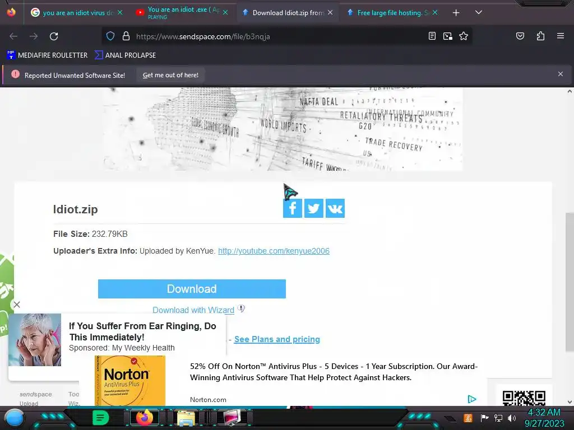Viewport: 574px width, 430px height.
Task: Open the volume speaker tray icon
Action: point(512,418)
